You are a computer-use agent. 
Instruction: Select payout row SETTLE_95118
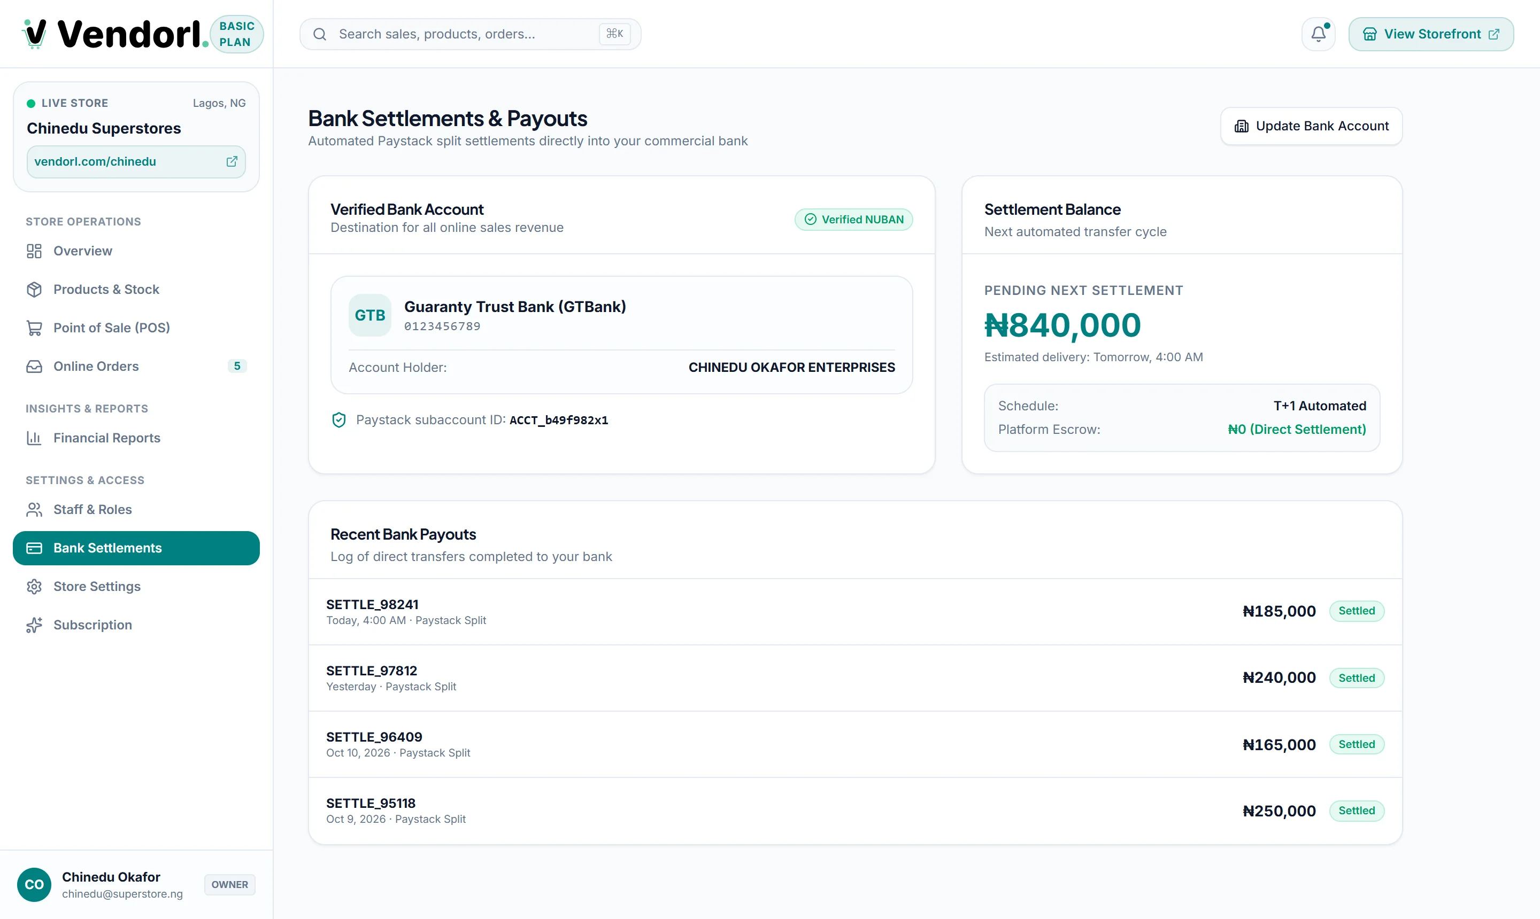pos(855,811)
